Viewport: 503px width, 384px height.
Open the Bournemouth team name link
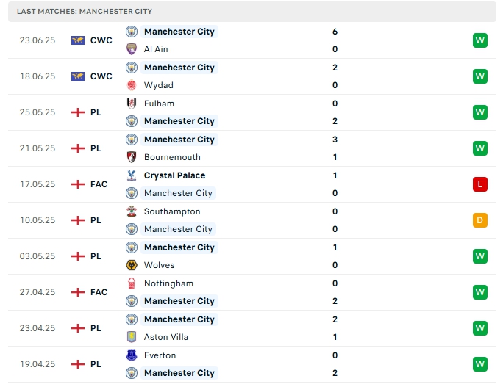coord(172,157)
